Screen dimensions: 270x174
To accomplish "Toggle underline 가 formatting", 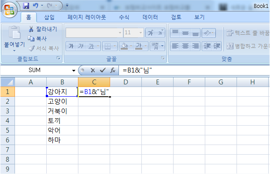I will (91, 46).
